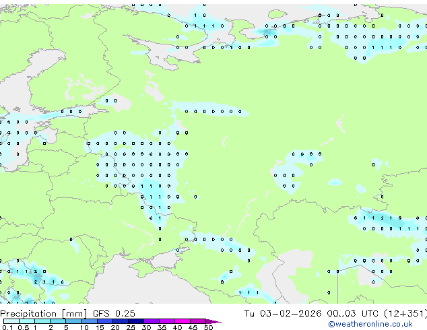This screenshot has height=330, width=427.
Task: Click the "25" legend scale label
Action: pyautogui.click(x=131, y=327)
